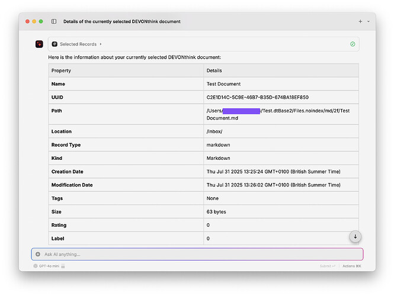Open the Actions ⌘K menu

point(352,266)
